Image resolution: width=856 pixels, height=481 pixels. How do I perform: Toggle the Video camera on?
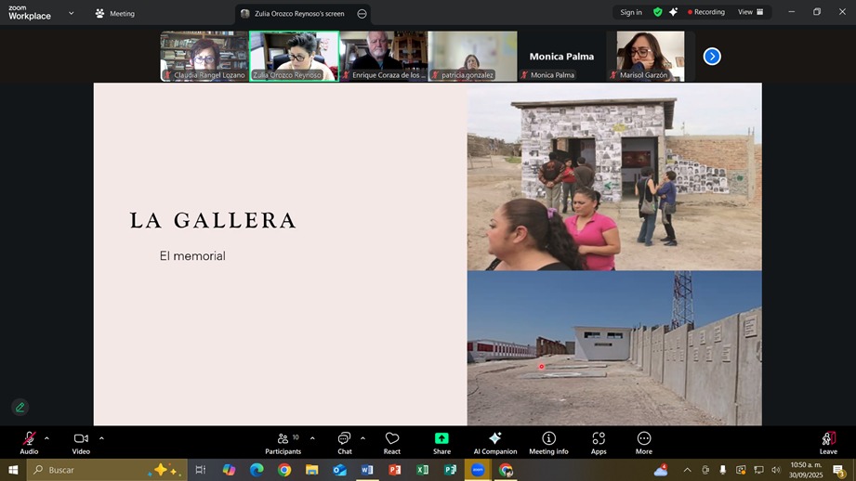[81, 442]
